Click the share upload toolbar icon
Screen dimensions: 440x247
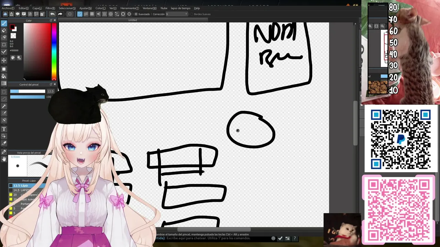(11, 14)
